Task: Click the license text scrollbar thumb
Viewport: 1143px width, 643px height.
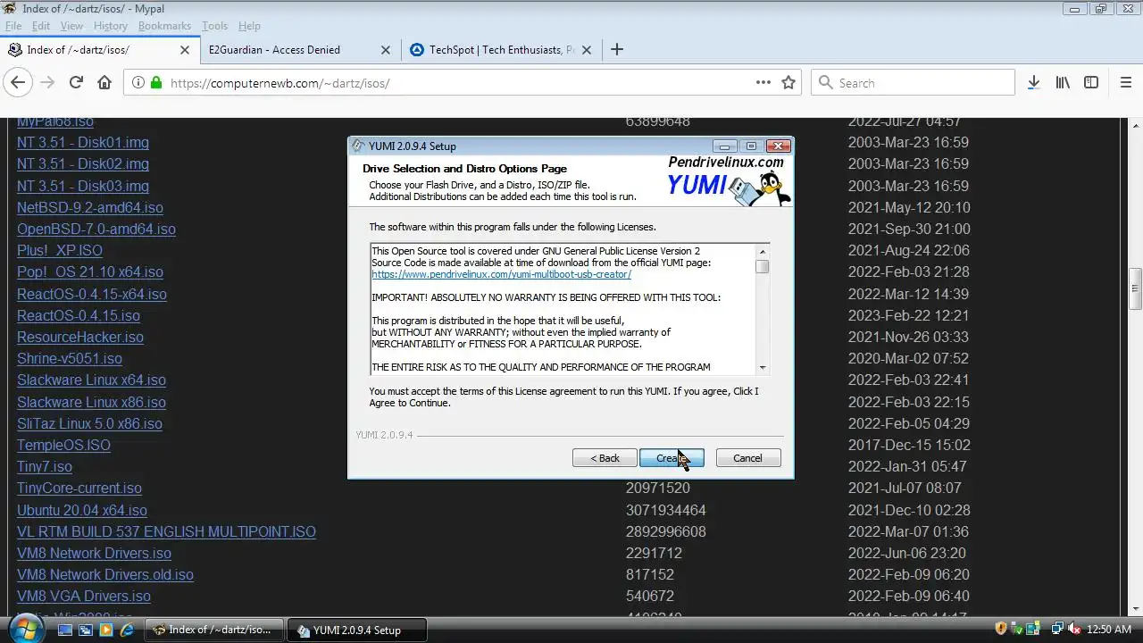Action: click(762, 266)
